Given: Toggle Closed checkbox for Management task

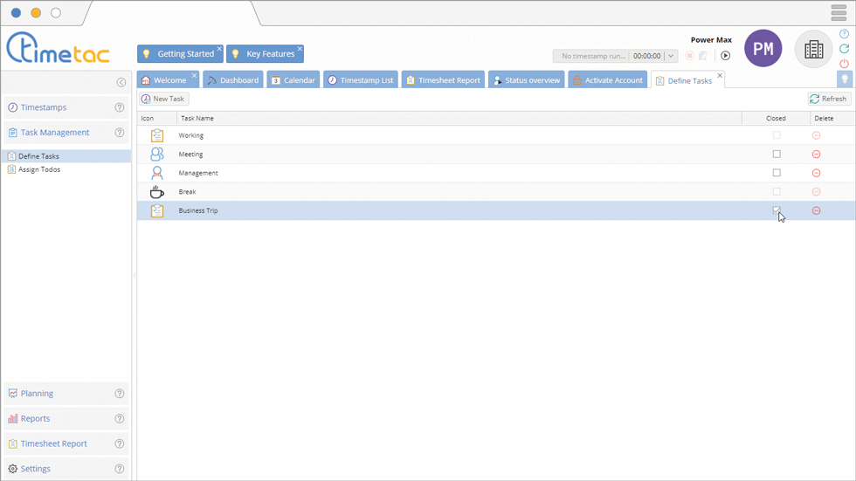Looking at the screenshot, I should pyautogui.click(x=777, y=173).
